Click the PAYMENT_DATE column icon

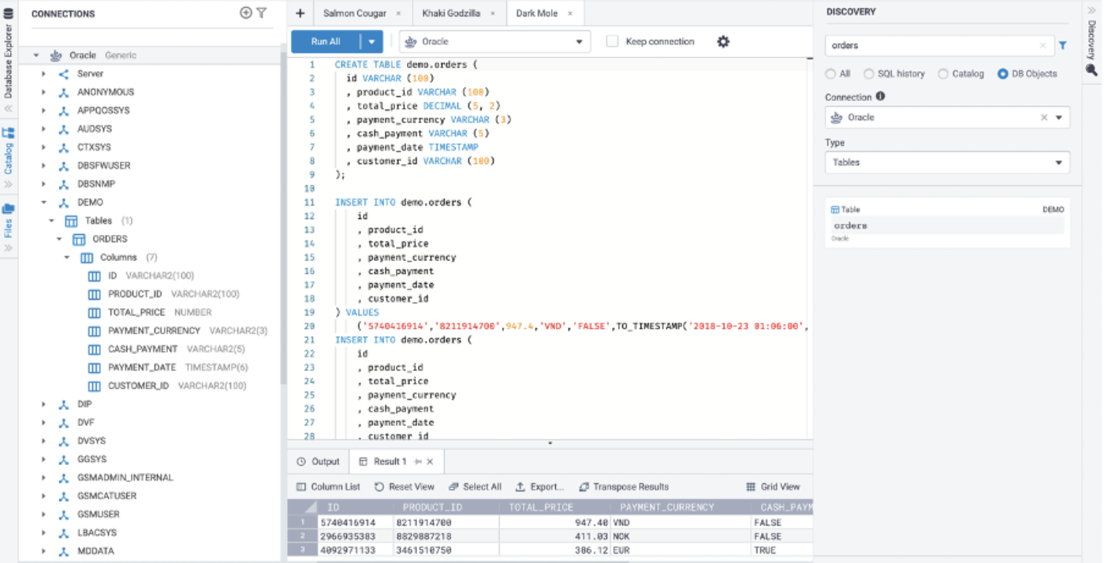tap(94, 367)
